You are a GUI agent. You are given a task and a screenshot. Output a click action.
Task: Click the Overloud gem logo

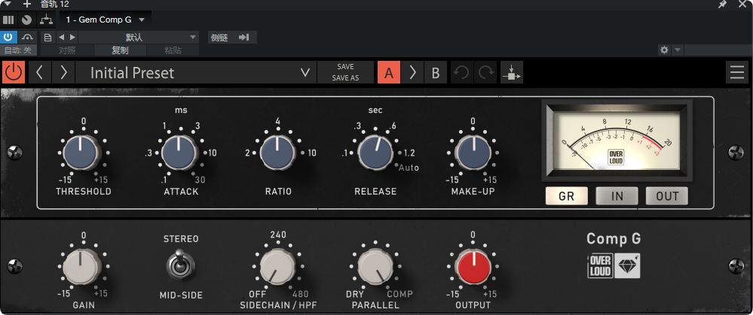(614, 265)
